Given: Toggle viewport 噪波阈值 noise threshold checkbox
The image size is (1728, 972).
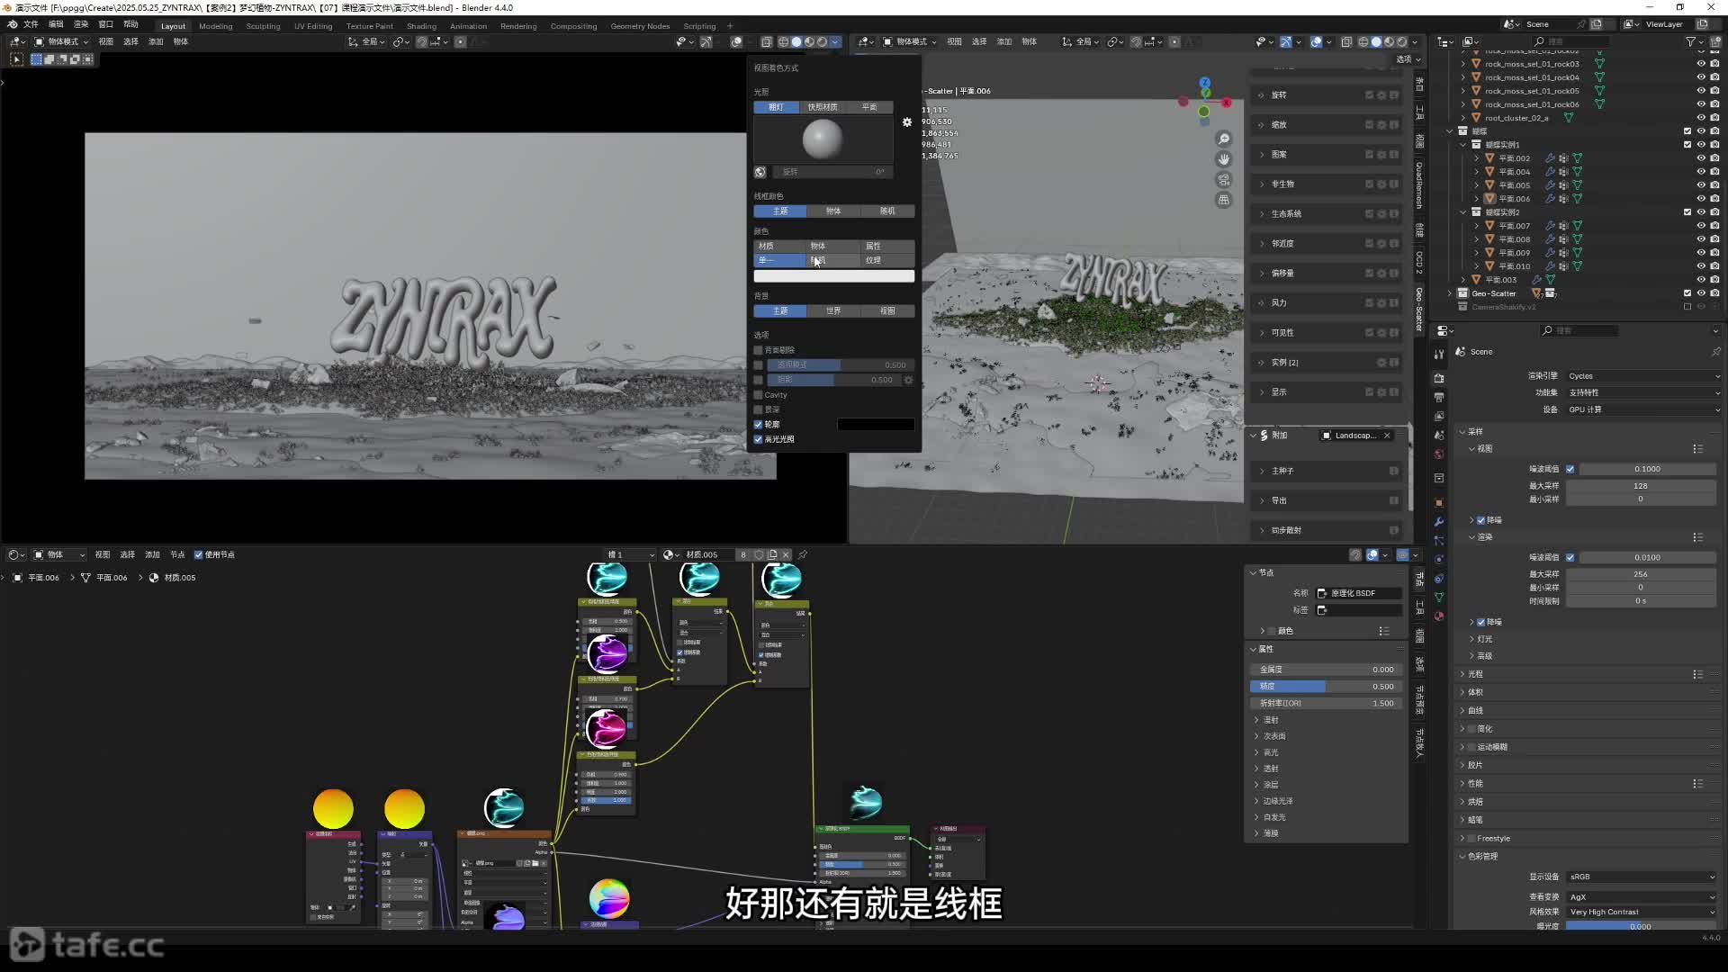Looking at the screenshot, I should (1570, 469).
